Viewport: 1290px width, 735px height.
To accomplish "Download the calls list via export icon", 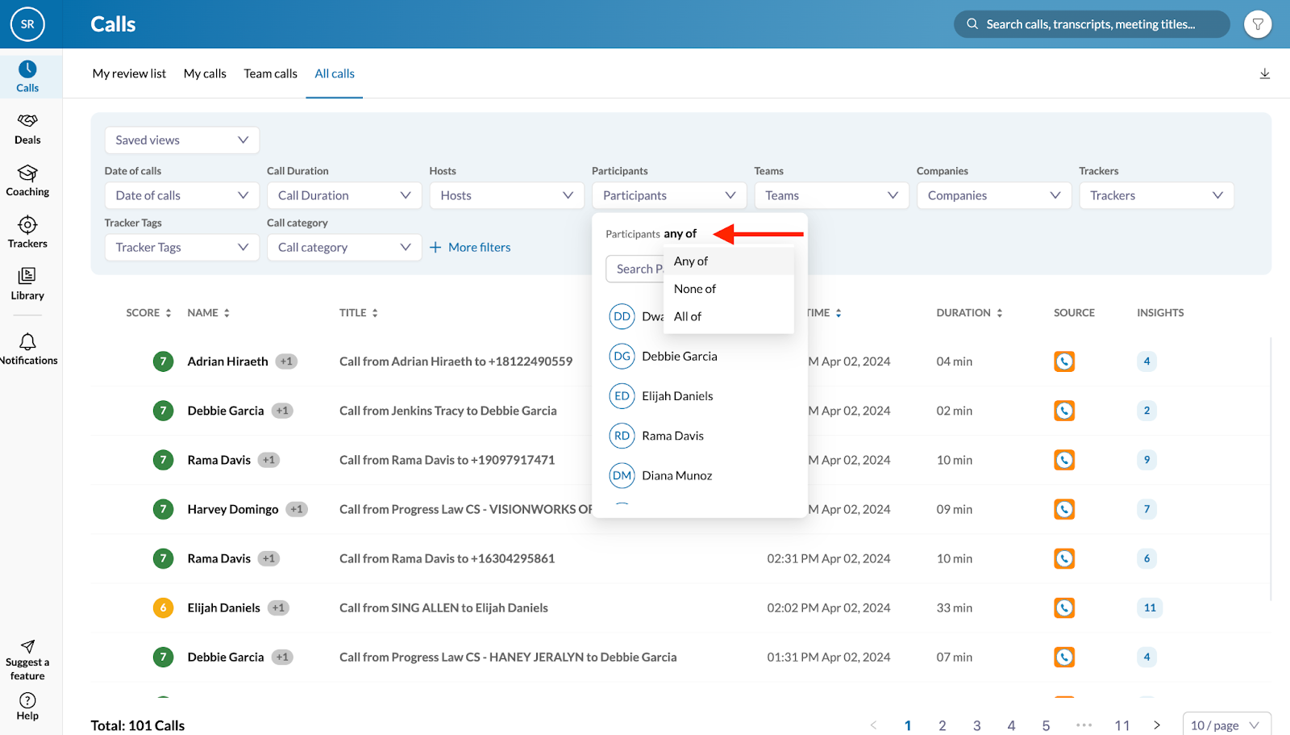I will click(x=1264, y=73).
